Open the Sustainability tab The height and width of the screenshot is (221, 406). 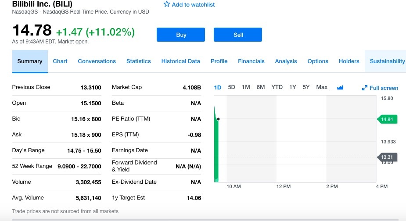(387, 61)
